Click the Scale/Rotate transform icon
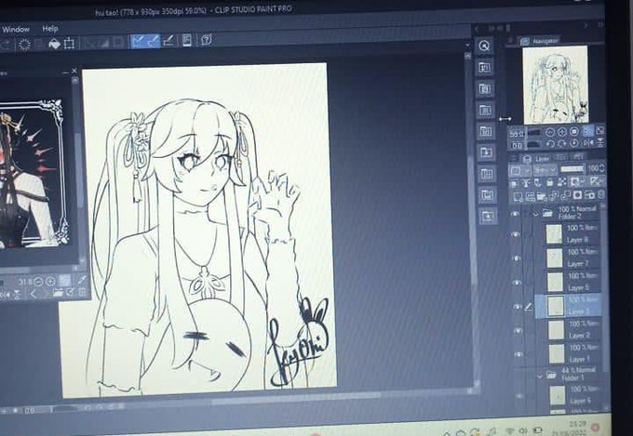The image size is (633, 436). click(x=69, y=43)
